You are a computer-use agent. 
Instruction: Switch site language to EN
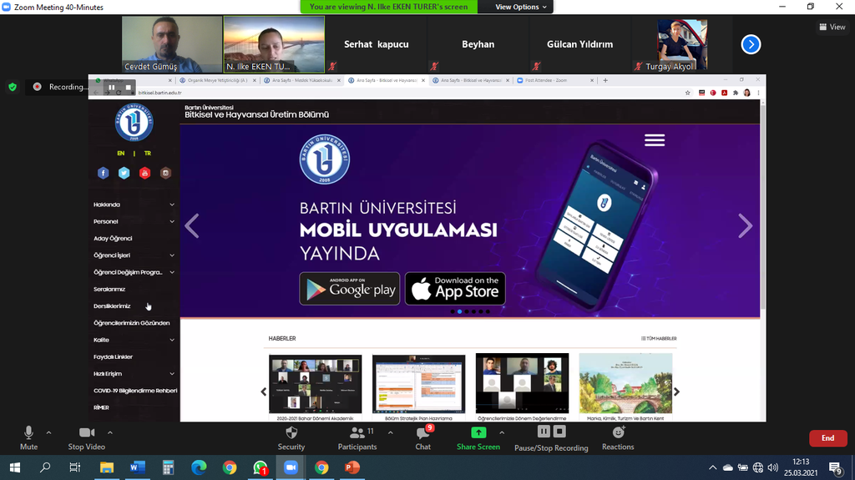click(120, 154)
